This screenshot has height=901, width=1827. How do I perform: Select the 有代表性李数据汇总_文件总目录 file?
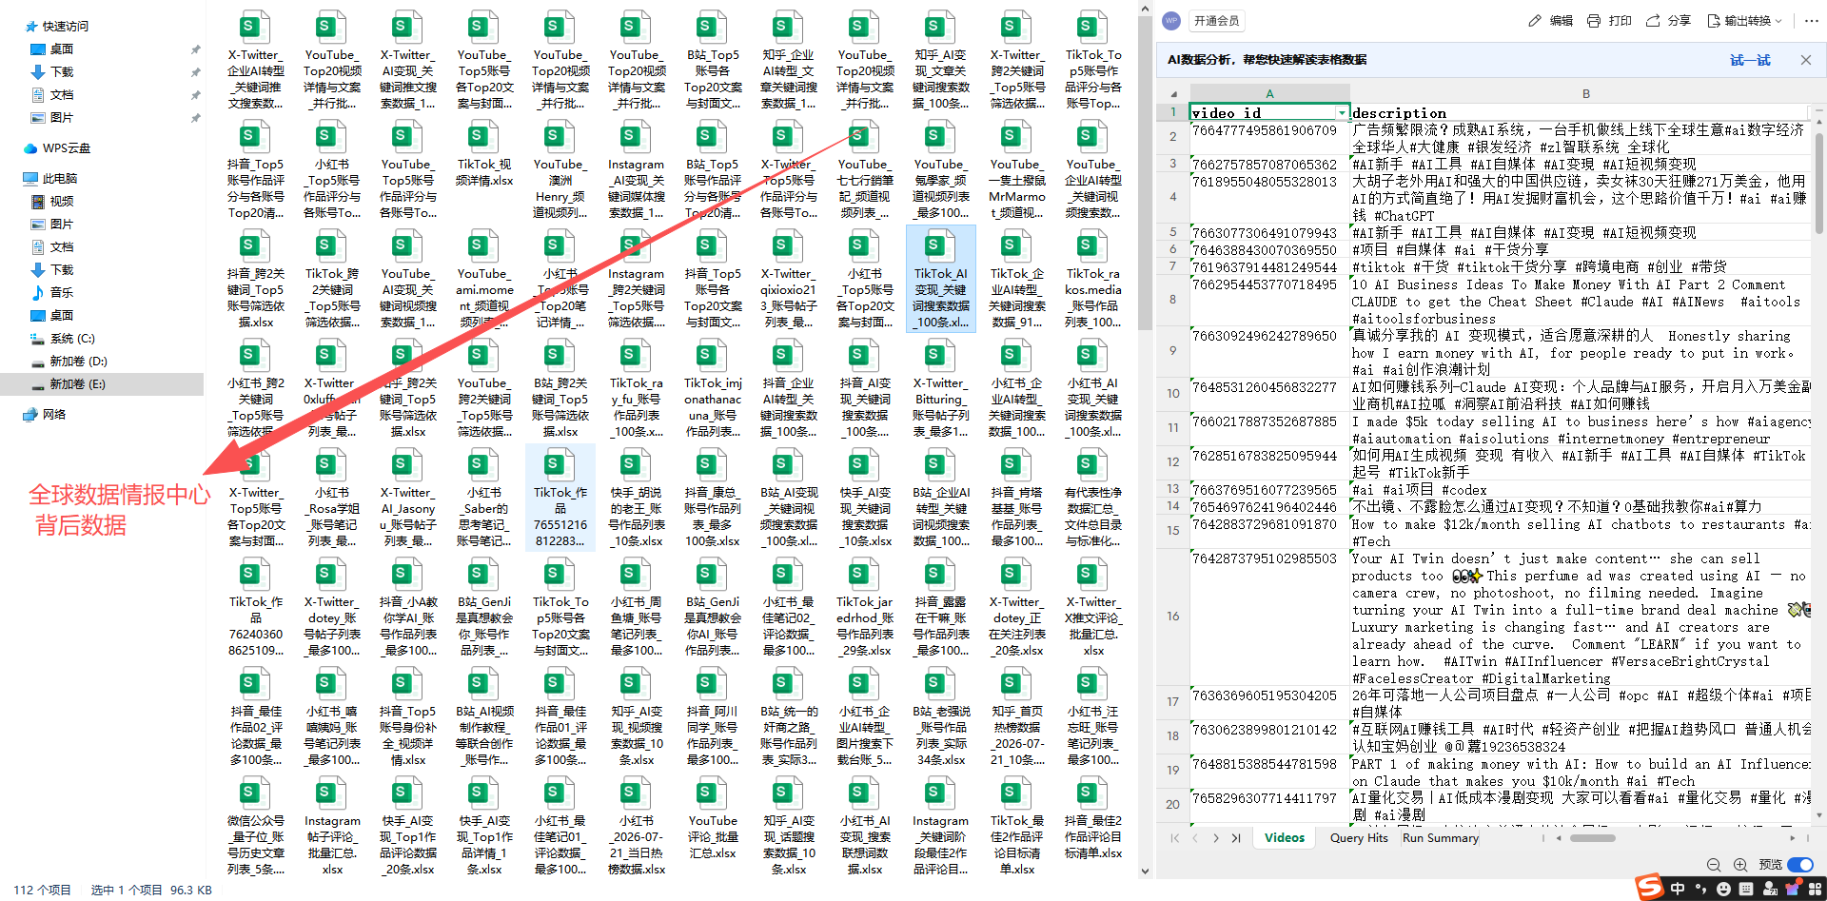pos(1093,499)
